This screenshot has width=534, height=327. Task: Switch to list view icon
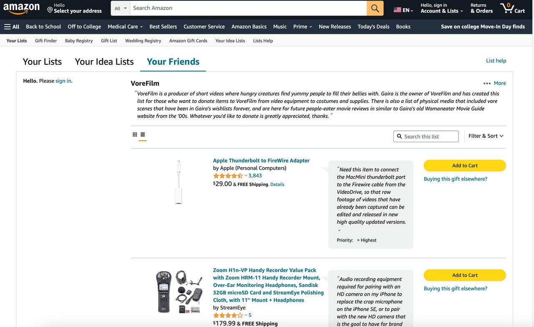(x=143, y=134)
